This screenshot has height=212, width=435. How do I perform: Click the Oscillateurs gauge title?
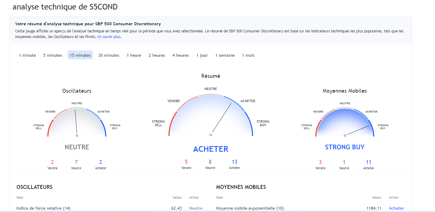(x=77, y=91)
